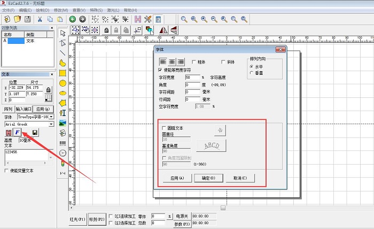This screenshot has height=229, width=374.
Task: Select the circle drawing tool
Action: point(63,83)
